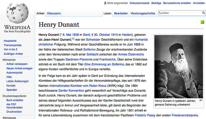Open the christlicher link
The width and height of the screenshot is (206, 119).
tap(46, 45)
